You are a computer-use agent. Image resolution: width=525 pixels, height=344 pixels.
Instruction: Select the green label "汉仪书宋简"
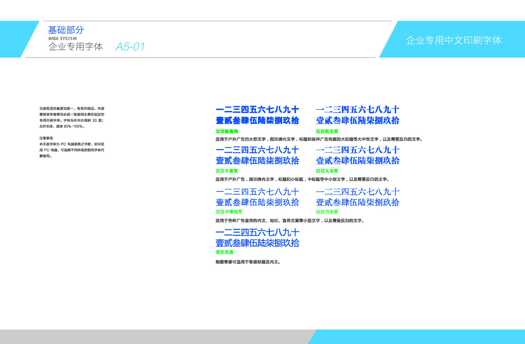coord(327,212)
